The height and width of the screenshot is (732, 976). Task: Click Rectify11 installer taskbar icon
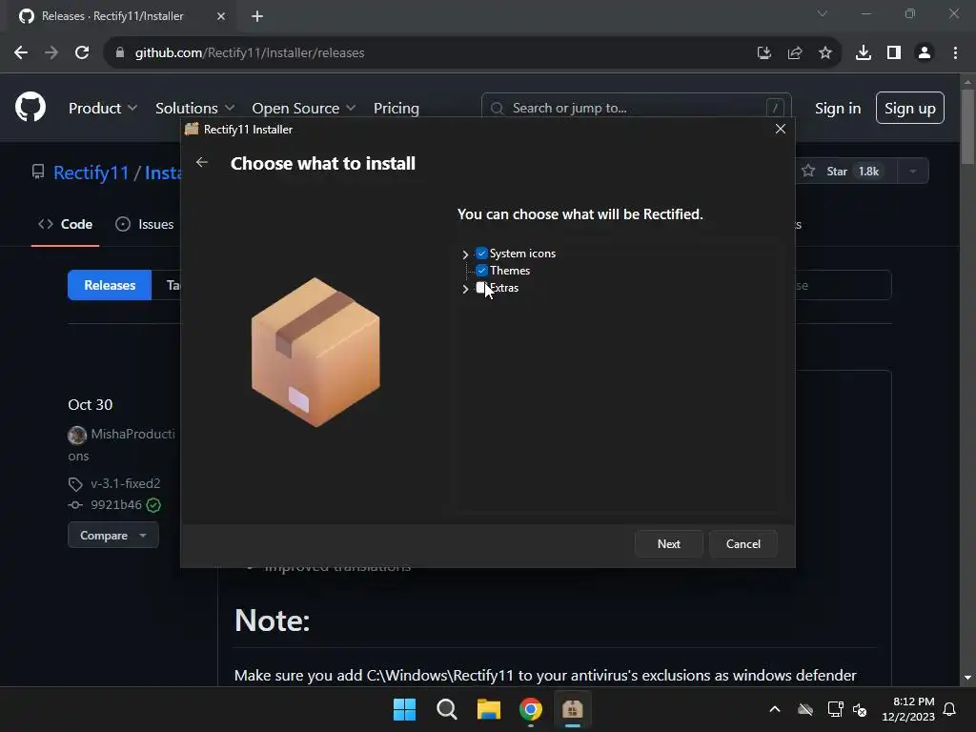pos(573,709)
